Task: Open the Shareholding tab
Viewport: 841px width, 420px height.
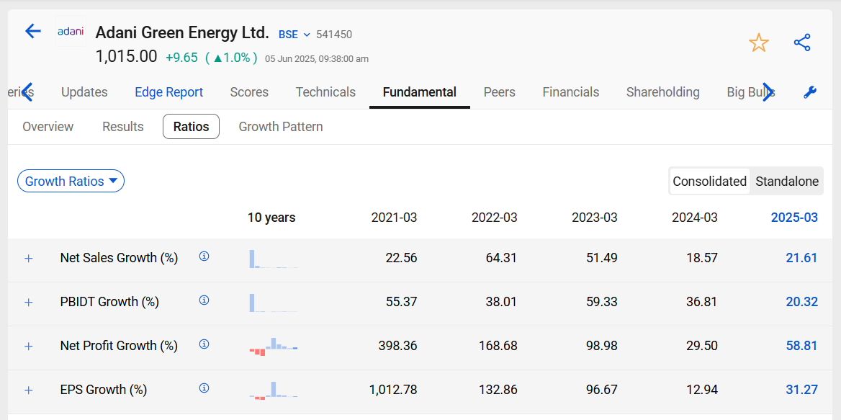Action: 663,92
